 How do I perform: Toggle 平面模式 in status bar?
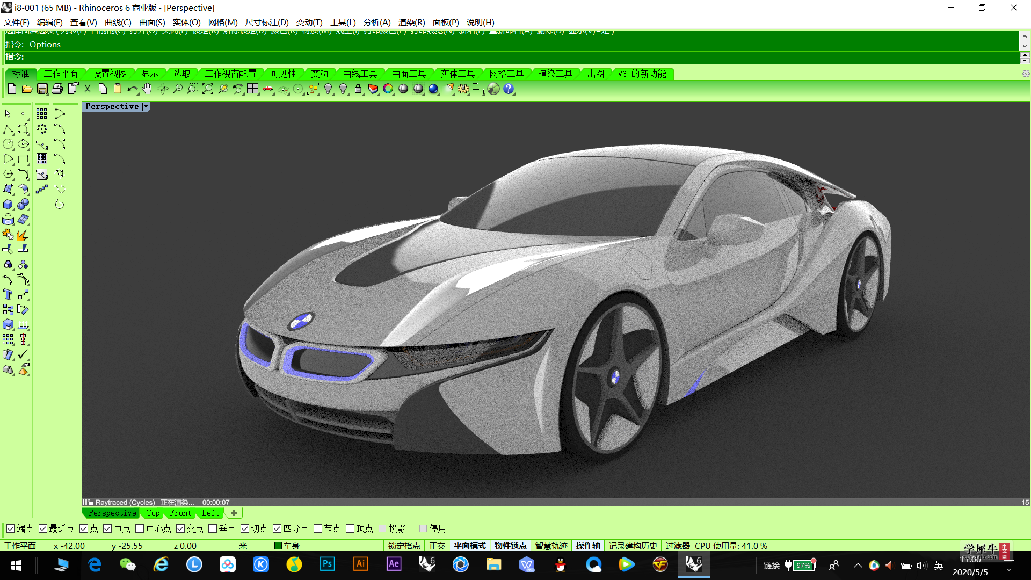[x=470, y=546]
